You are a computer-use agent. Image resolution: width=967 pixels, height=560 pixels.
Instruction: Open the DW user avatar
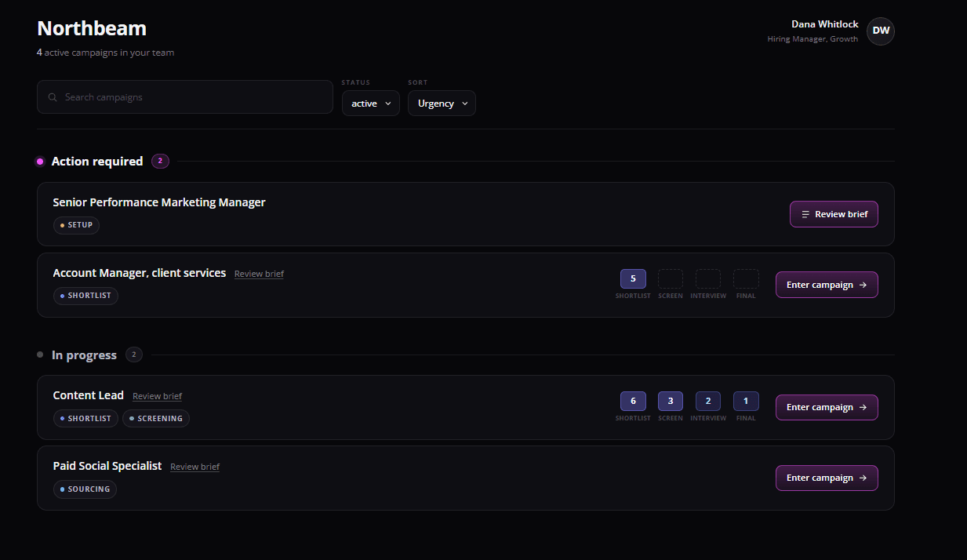(881, 31)
